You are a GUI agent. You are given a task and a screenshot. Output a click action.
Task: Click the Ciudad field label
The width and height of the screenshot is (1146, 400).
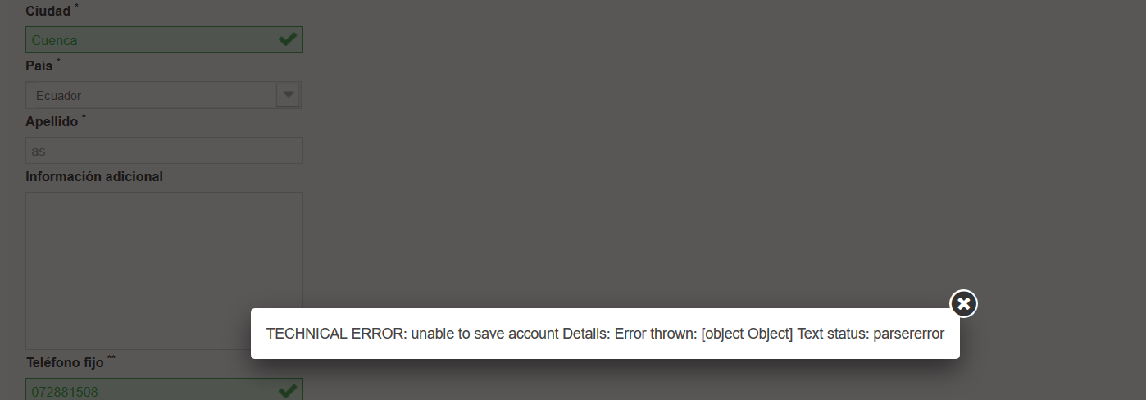click(x=48, y=11)
